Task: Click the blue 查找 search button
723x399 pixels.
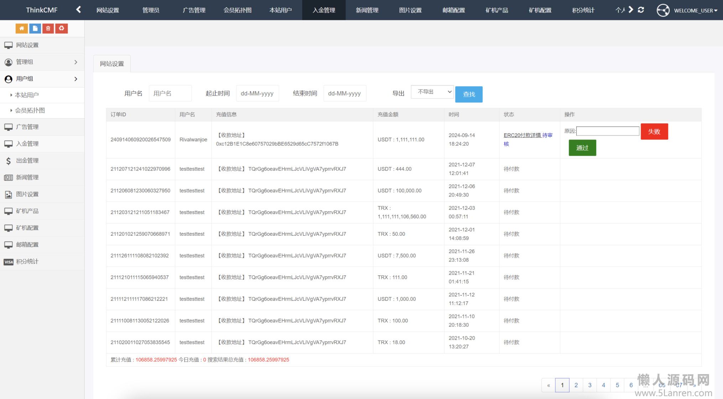Action: (469, 95)
